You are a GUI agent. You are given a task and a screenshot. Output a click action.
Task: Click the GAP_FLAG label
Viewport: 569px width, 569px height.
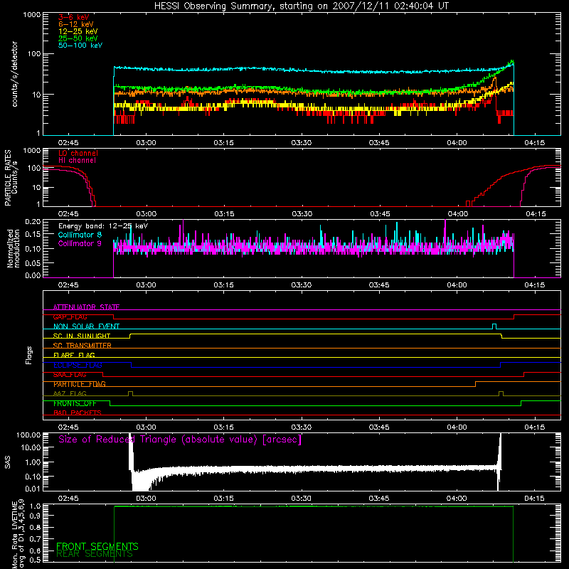tap(70, 317)
